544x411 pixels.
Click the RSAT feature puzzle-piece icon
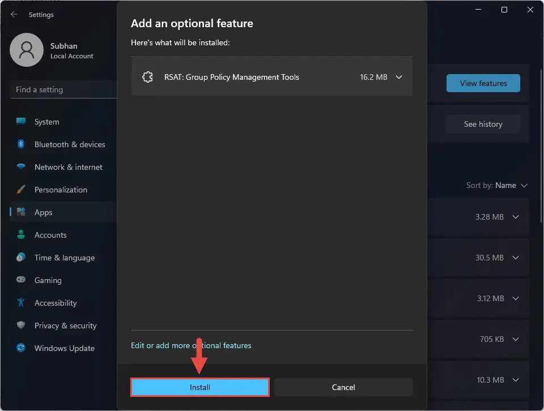tap(147, 77)
